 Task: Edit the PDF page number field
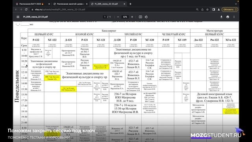click(x=105, y=17)
